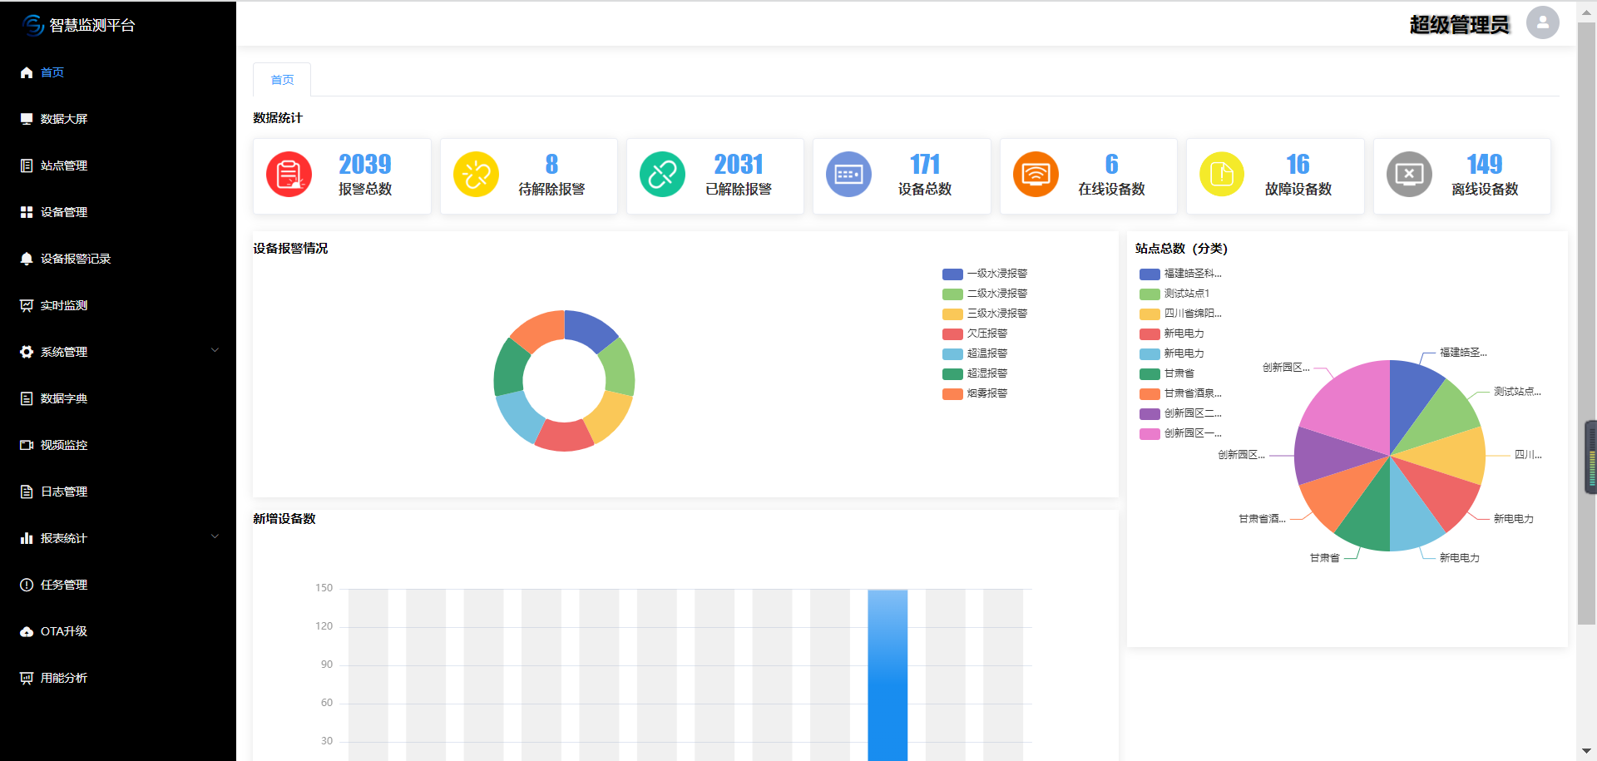Open the 用能分析 menu entry

(x=118, y=678)
